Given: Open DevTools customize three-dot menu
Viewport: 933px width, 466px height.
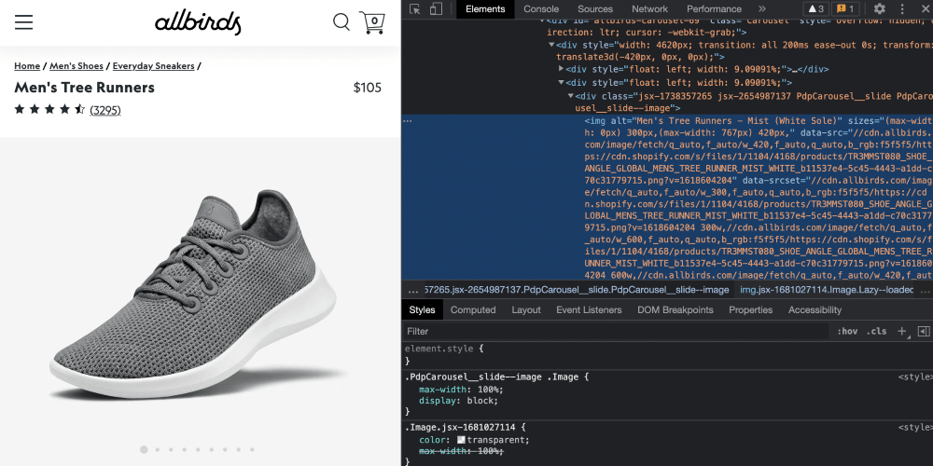Looking at the screenshot, I should point(902,9).
